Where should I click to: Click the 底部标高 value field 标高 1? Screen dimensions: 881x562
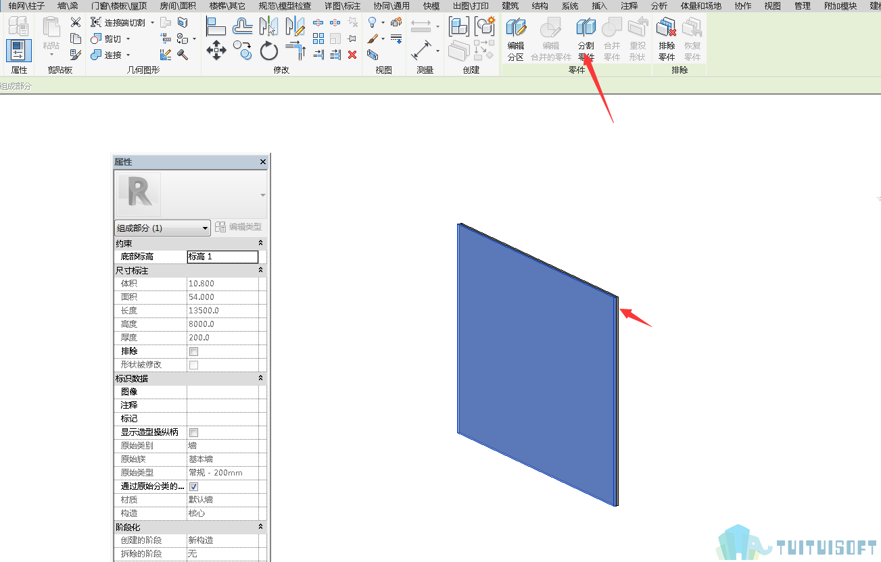222,257
